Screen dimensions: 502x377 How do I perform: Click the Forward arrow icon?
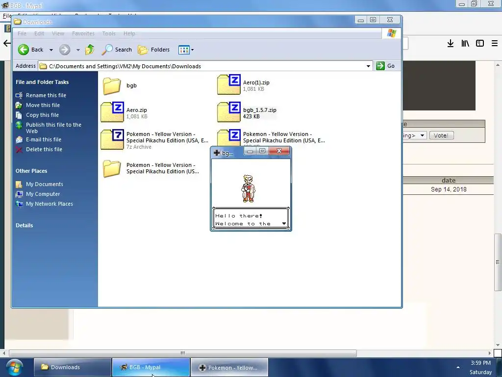tap(65, 50)
